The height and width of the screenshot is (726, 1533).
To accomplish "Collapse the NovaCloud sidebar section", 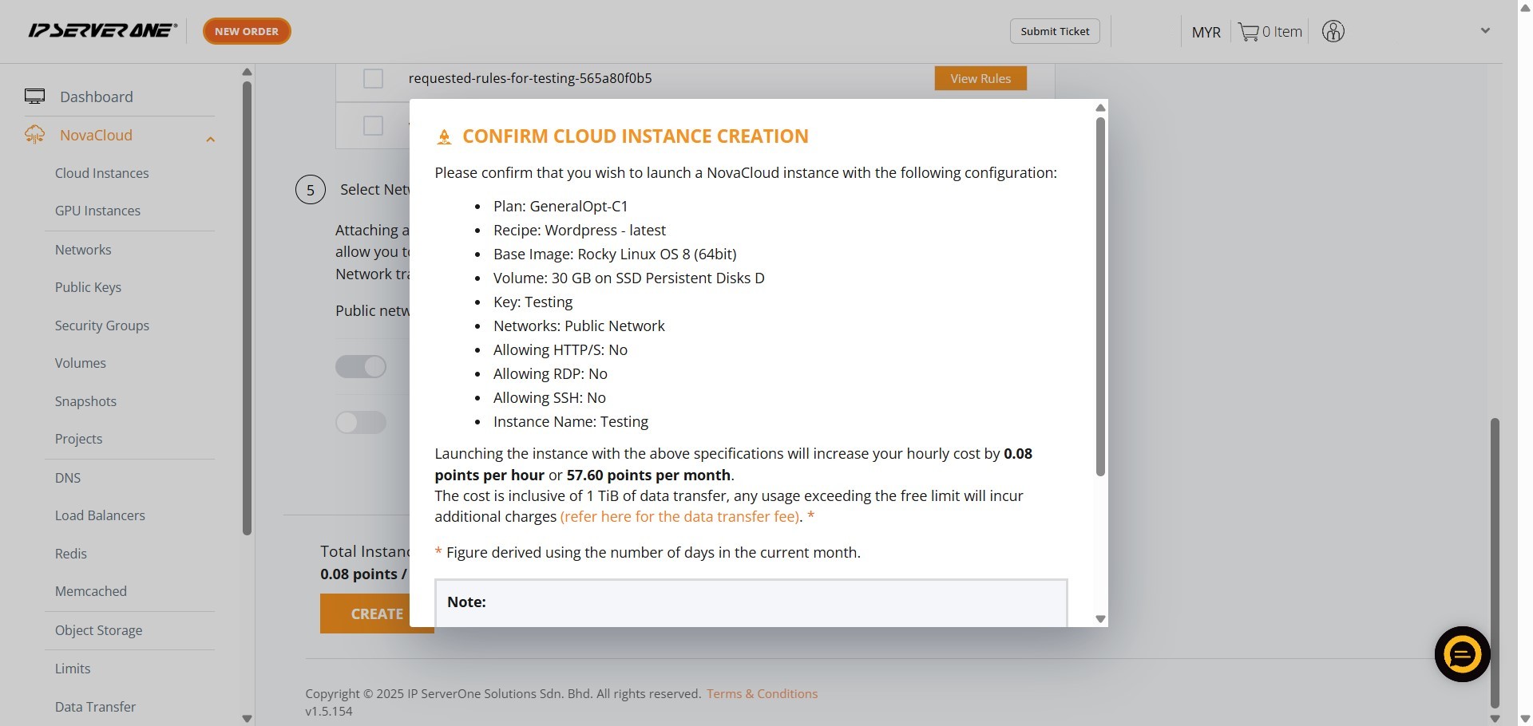I will click(x=210, y=140).
